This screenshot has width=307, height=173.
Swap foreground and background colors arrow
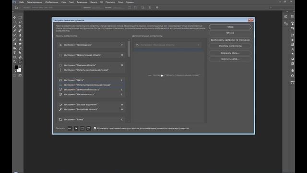pos(20,66)
